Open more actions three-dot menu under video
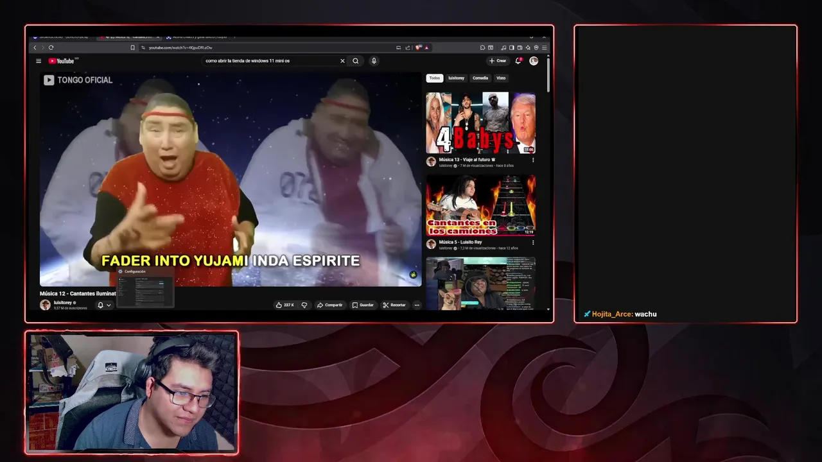 click(x=417, y=305)
